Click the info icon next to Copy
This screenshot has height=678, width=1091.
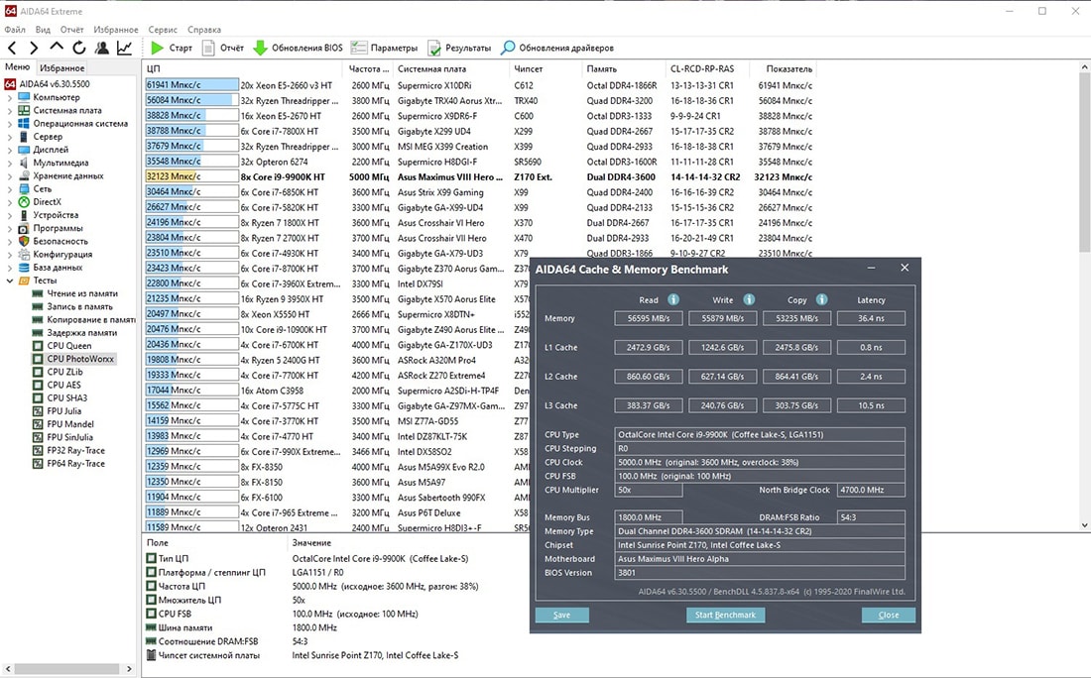click(x=822, y=299)
